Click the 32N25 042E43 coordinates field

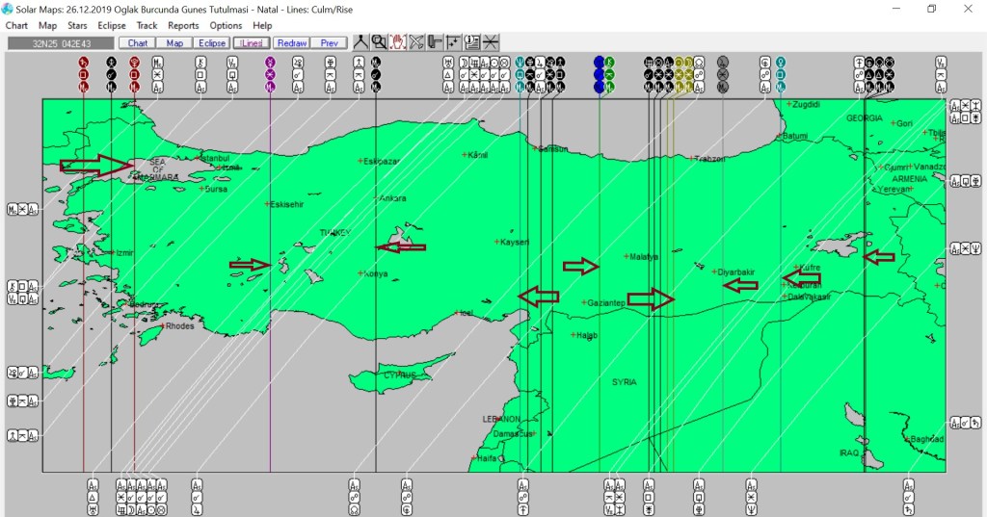60,43
